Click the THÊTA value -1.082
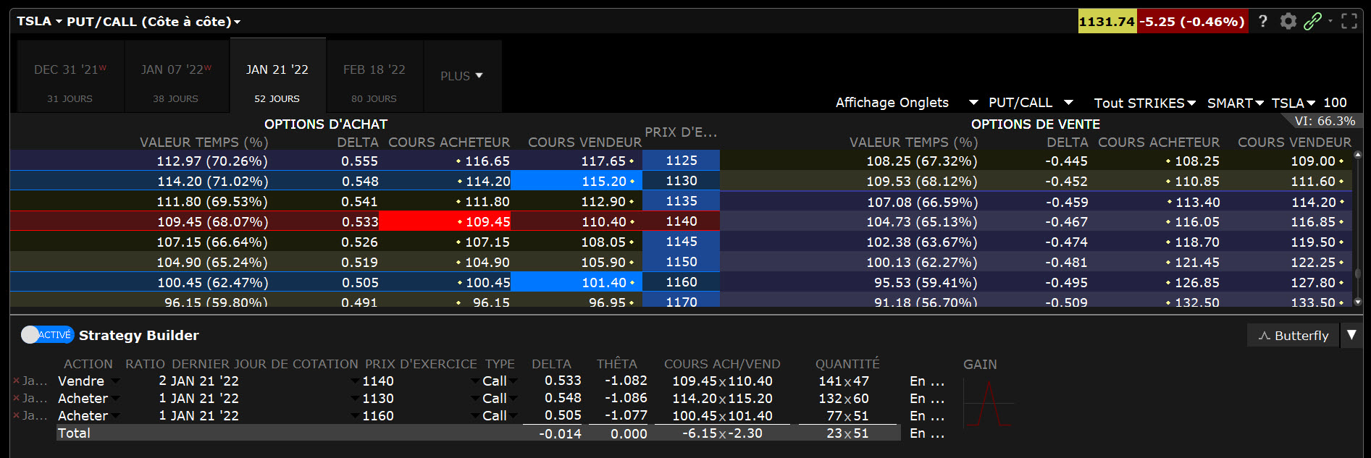Screen dimensions: 1371x458 pos(626,381)
